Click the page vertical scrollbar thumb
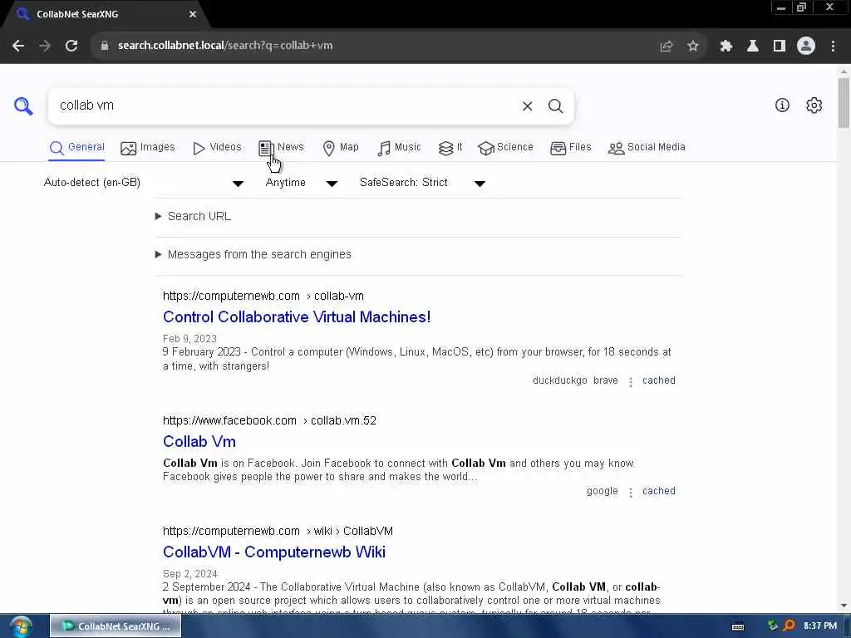This screenshot has width=851, height=638. [844, 103]
